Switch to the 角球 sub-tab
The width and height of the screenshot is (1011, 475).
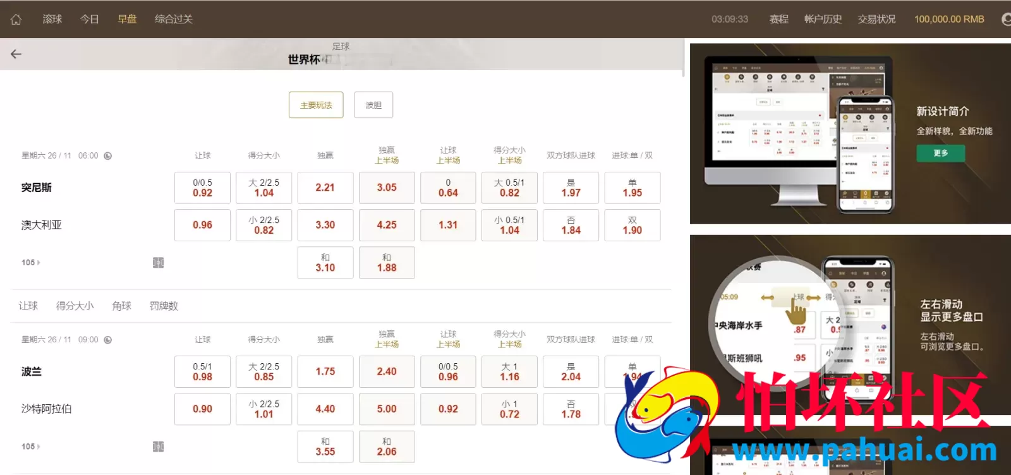(122, 306)
